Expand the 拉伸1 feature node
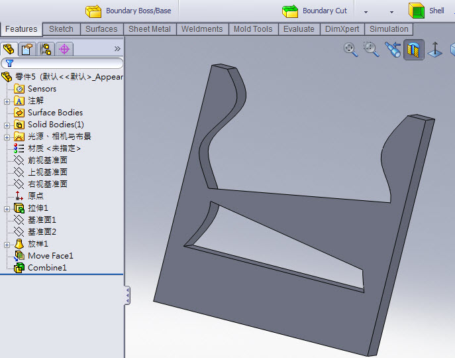This screenshot has width=455, height=358. (x=7, y=209)
